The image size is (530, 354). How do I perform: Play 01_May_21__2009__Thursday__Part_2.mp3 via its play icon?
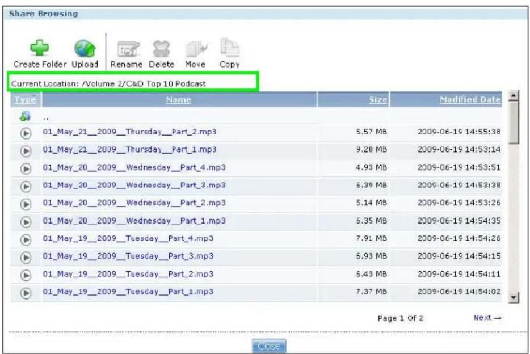point(26,133)
